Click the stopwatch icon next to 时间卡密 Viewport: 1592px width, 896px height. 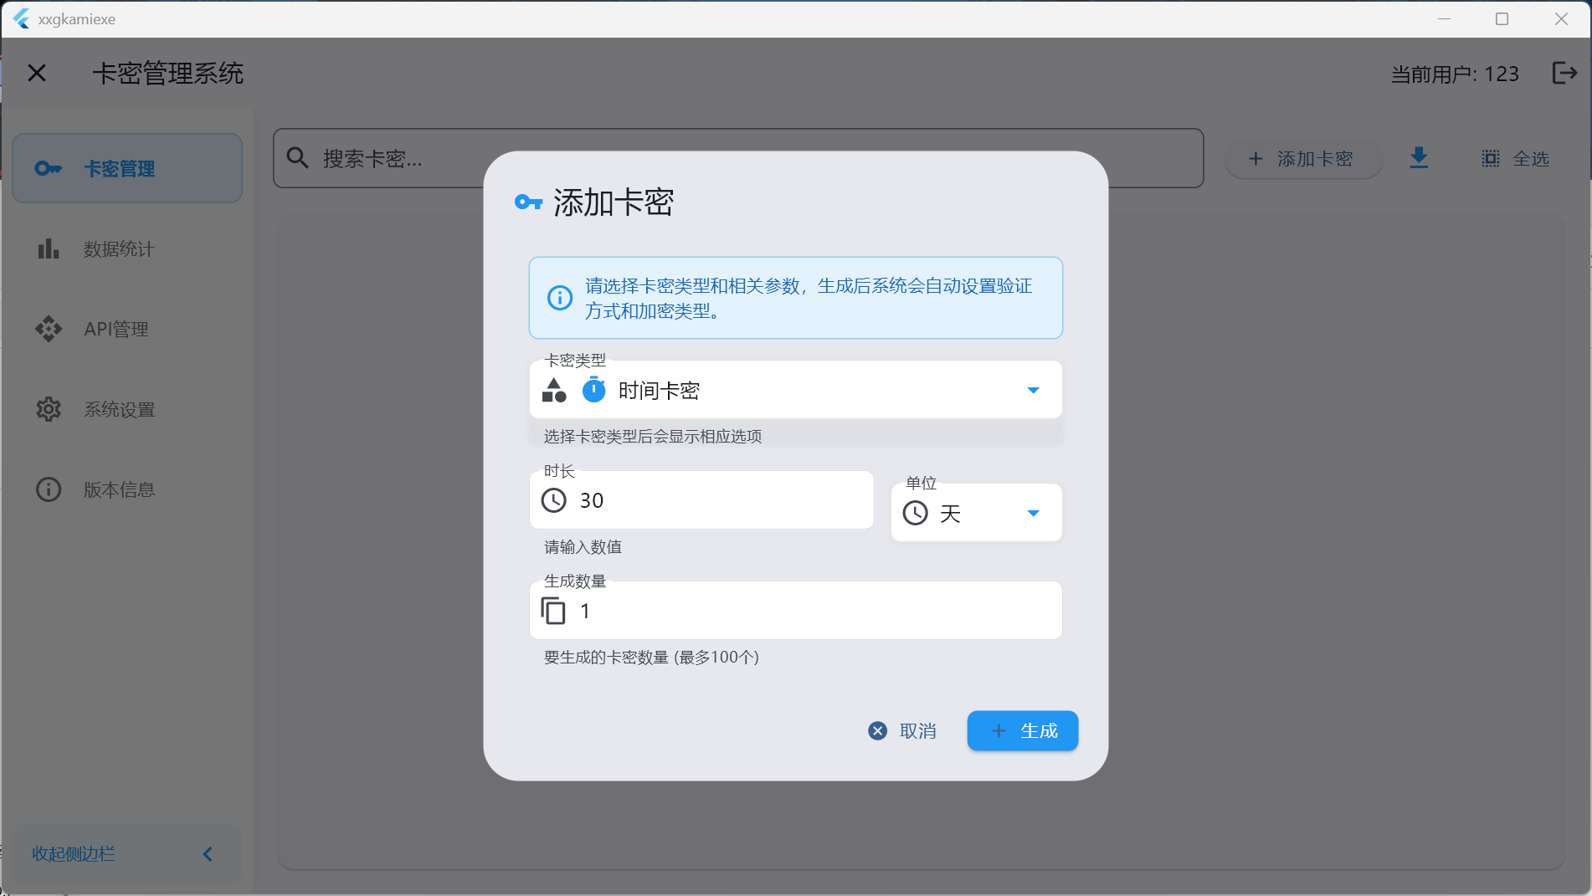tap(593, 390)
